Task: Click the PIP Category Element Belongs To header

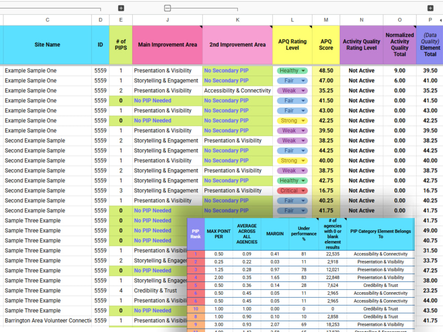Action: pyautogui.click(x=381, y=234)
